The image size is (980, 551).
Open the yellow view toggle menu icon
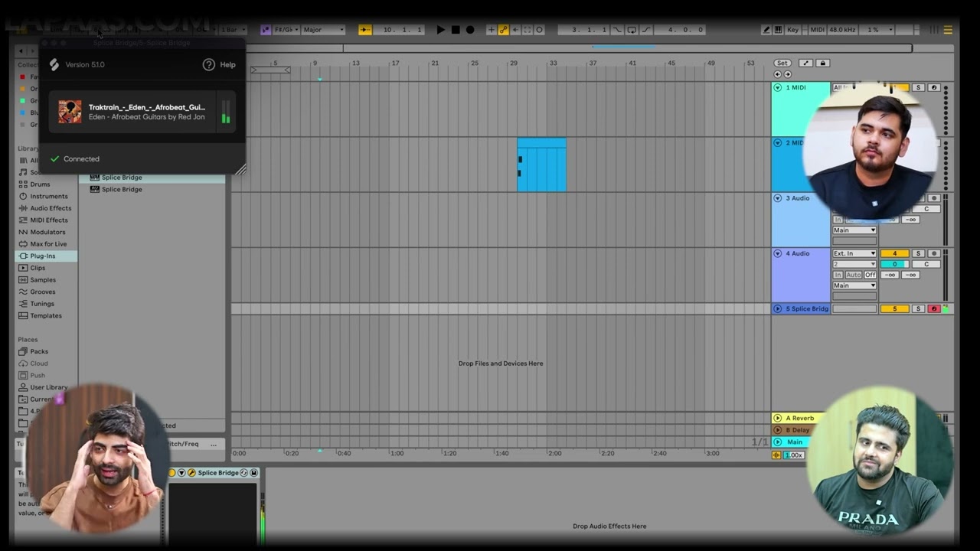pyautogui.click(x=948, y=30)
